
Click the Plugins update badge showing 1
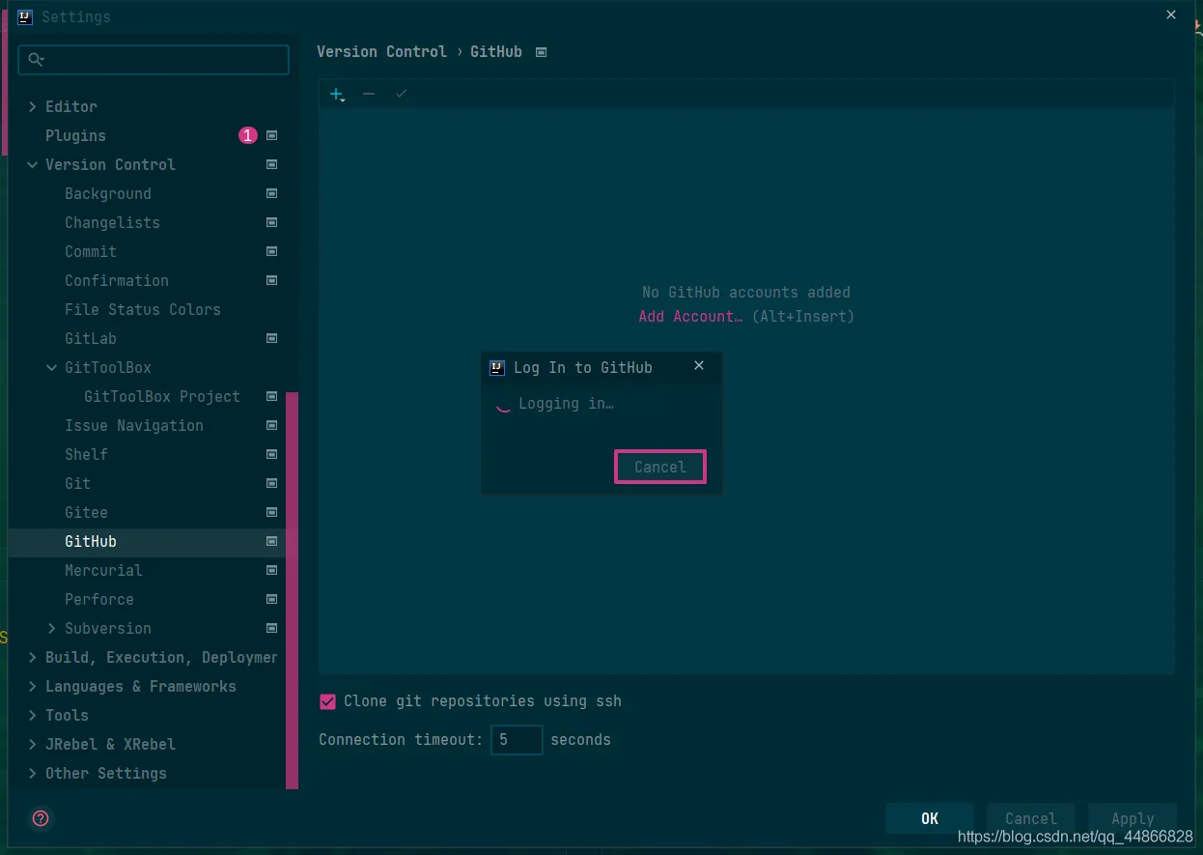(248, 136)
